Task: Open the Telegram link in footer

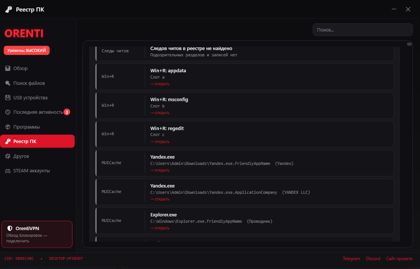Action: [351, 259]
